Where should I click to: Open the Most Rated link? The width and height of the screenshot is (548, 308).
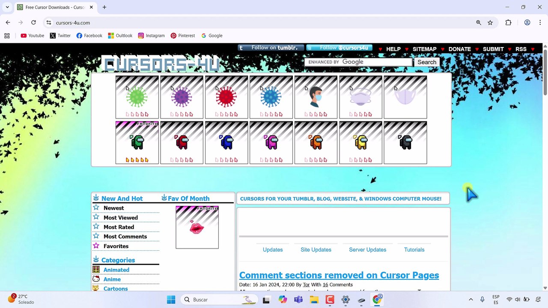coord(119,227)
